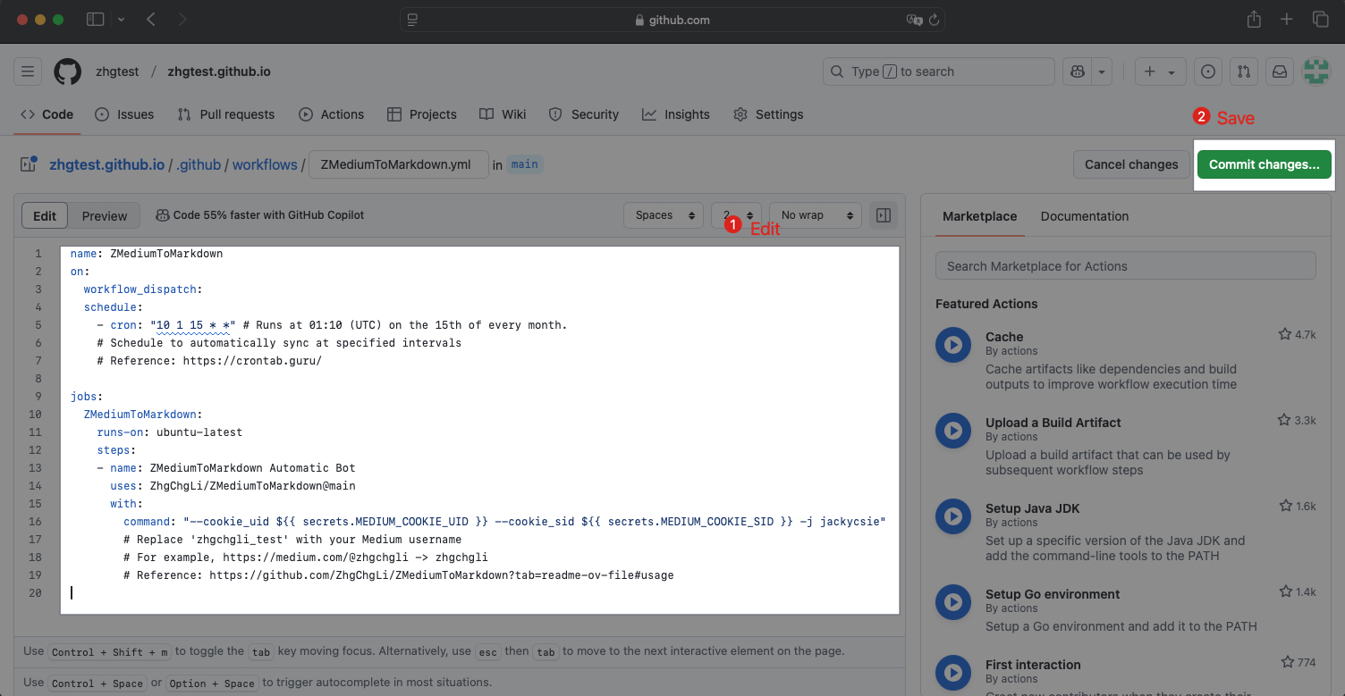Open the notifications inbox icon
This screenshot has height=696, width=1345.
pos(1280,71)
